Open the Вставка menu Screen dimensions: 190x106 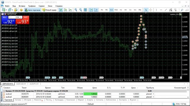(x=22, y=6)
